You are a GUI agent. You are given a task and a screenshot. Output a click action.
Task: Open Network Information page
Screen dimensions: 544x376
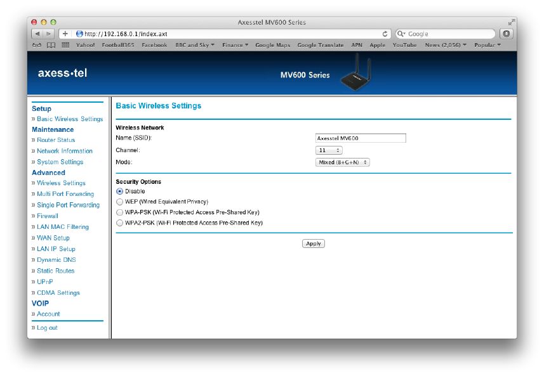[65, 151]
